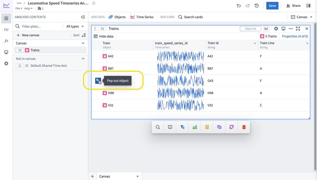Open the analysis contents list sidebar icon
317x180 pixels.
pyautogui.click(x=6, y=18)
